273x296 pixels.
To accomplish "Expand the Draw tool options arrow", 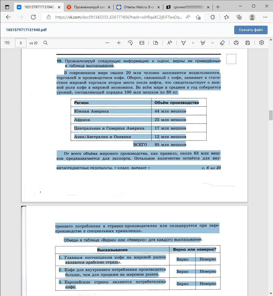I will [193, 43].
